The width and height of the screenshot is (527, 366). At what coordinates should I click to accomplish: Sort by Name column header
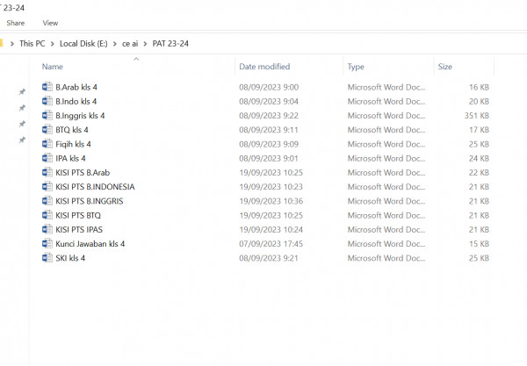tap(53, 67)
